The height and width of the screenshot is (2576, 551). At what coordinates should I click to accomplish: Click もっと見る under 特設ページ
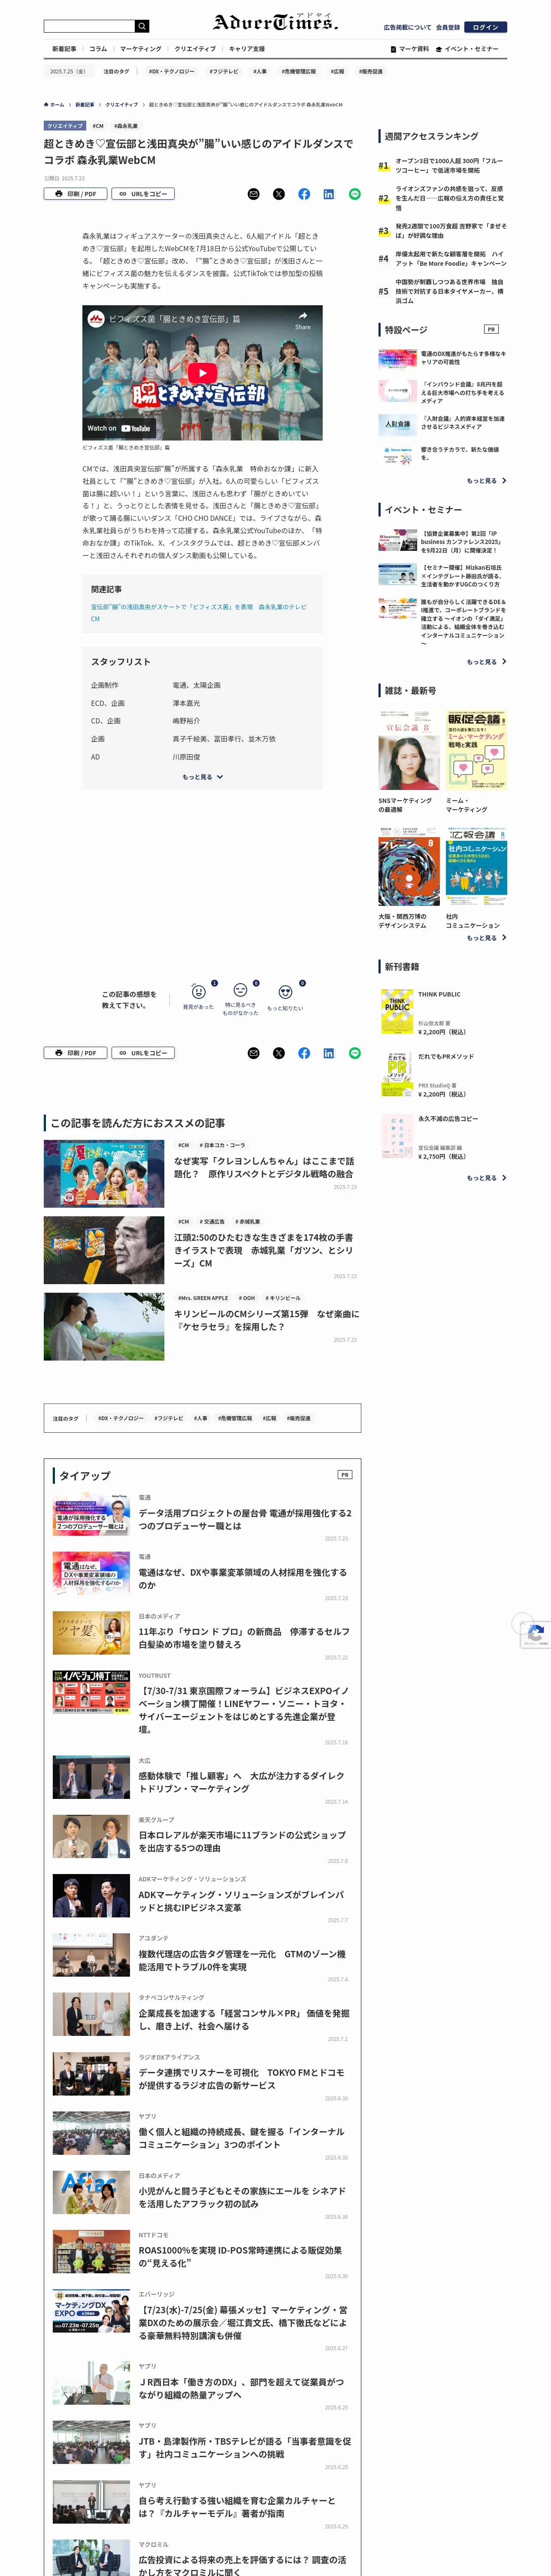tap(487, 481)
